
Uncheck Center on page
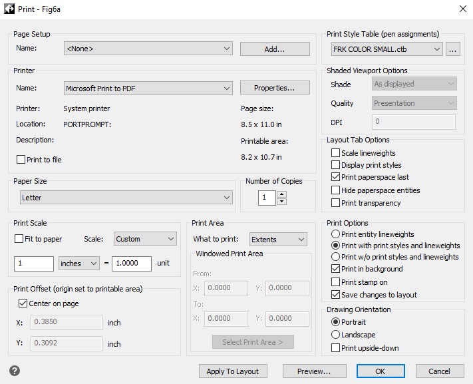click(x=23, y=303)
